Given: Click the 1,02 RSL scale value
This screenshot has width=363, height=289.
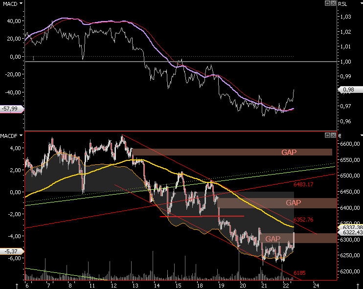Looking at the screenshot, I should click(x=346, y=32).
